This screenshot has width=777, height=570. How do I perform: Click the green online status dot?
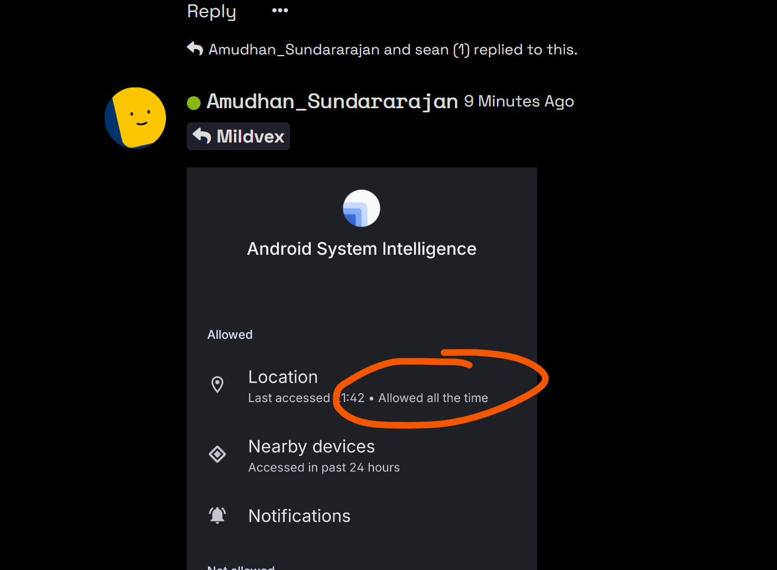194,103
